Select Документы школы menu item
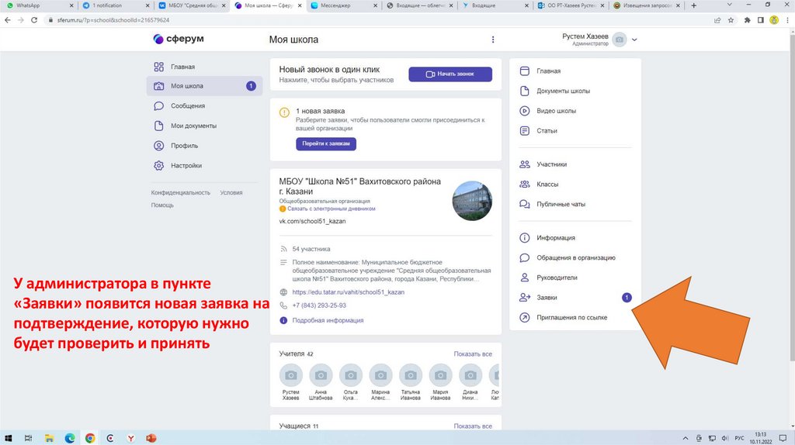795x445 pixels. pos(563,91)
